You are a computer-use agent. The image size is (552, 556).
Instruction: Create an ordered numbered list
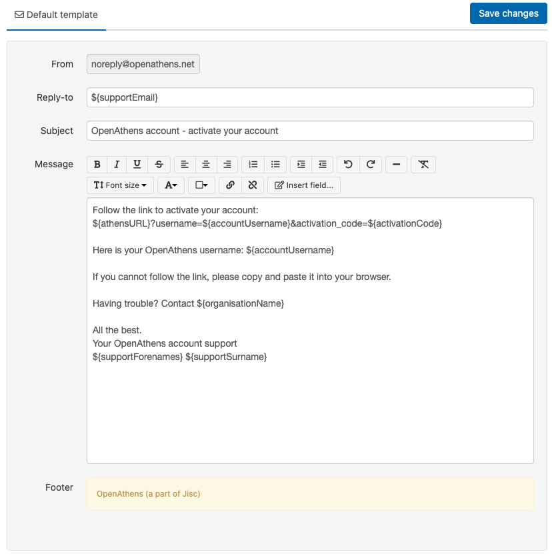[x=251, y=165]
